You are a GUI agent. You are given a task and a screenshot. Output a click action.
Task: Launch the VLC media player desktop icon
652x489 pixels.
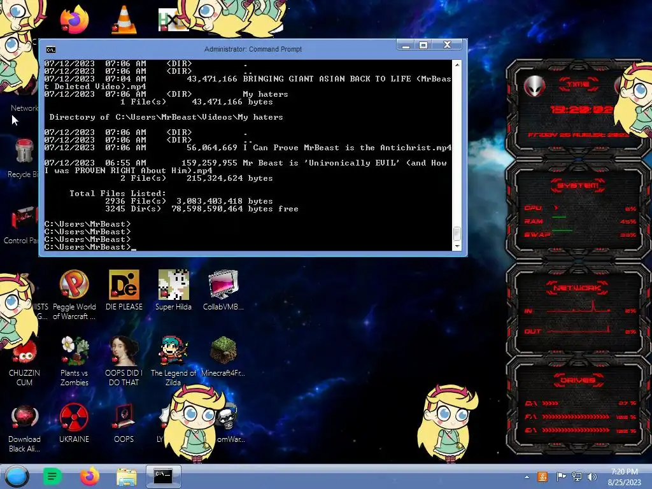point(124,20)
